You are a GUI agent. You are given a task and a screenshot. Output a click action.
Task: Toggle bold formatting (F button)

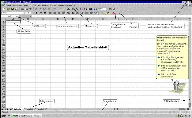pyautogui.click(x=36, y=13)
